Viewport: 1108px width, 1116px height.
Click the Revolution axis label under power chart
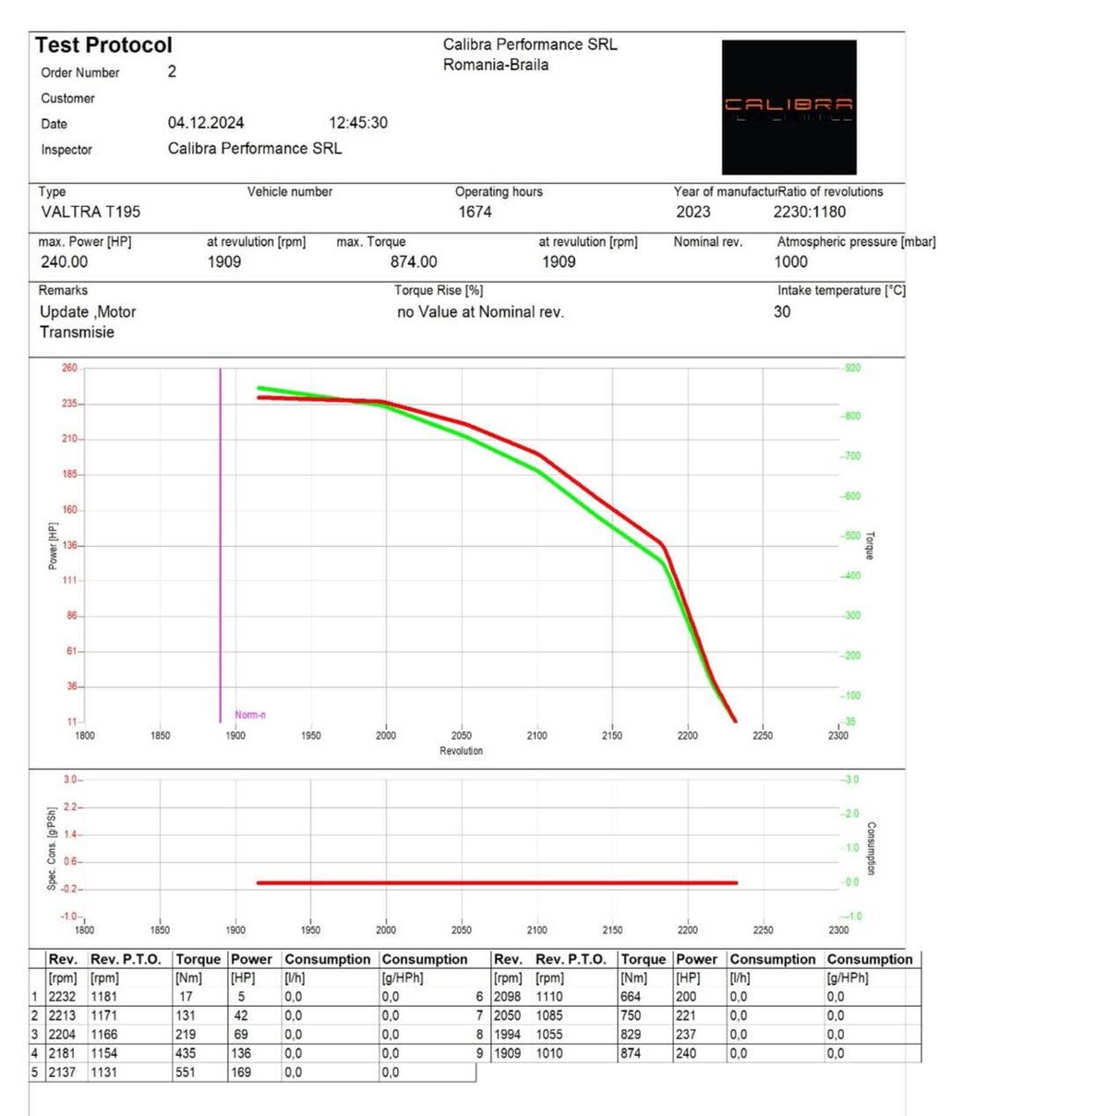click(462, 751)
